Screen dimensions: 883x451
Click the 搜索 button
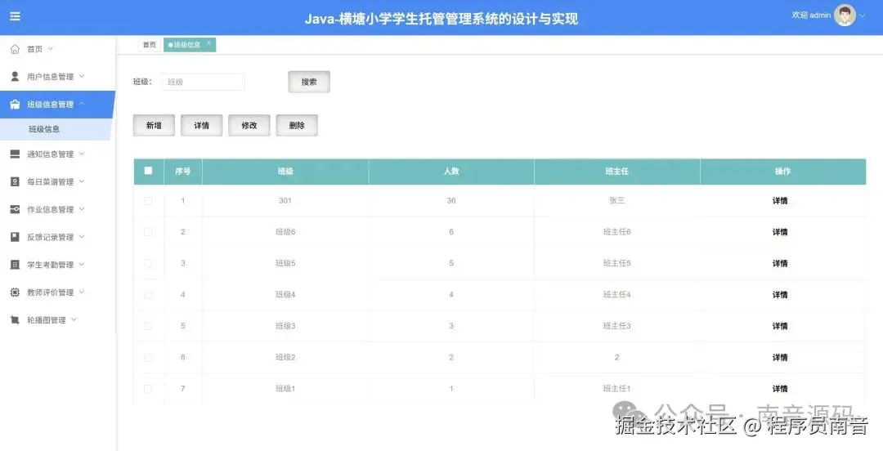point(308,82)
